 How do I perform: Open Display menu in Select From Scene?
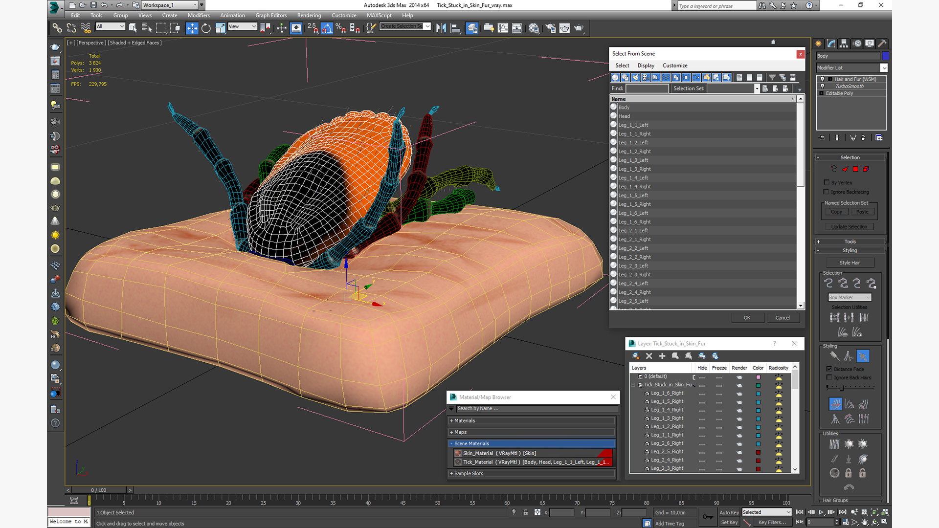pos(646,66)
